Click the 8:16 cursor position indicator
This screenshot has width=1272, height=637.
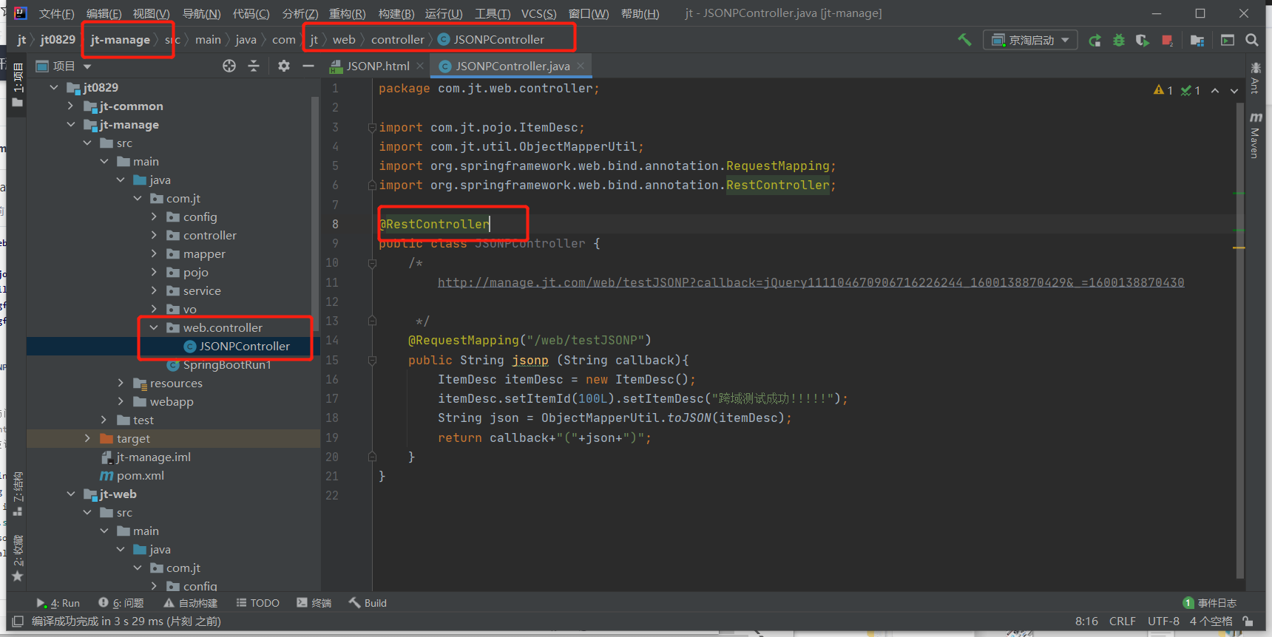[1086, 621]
